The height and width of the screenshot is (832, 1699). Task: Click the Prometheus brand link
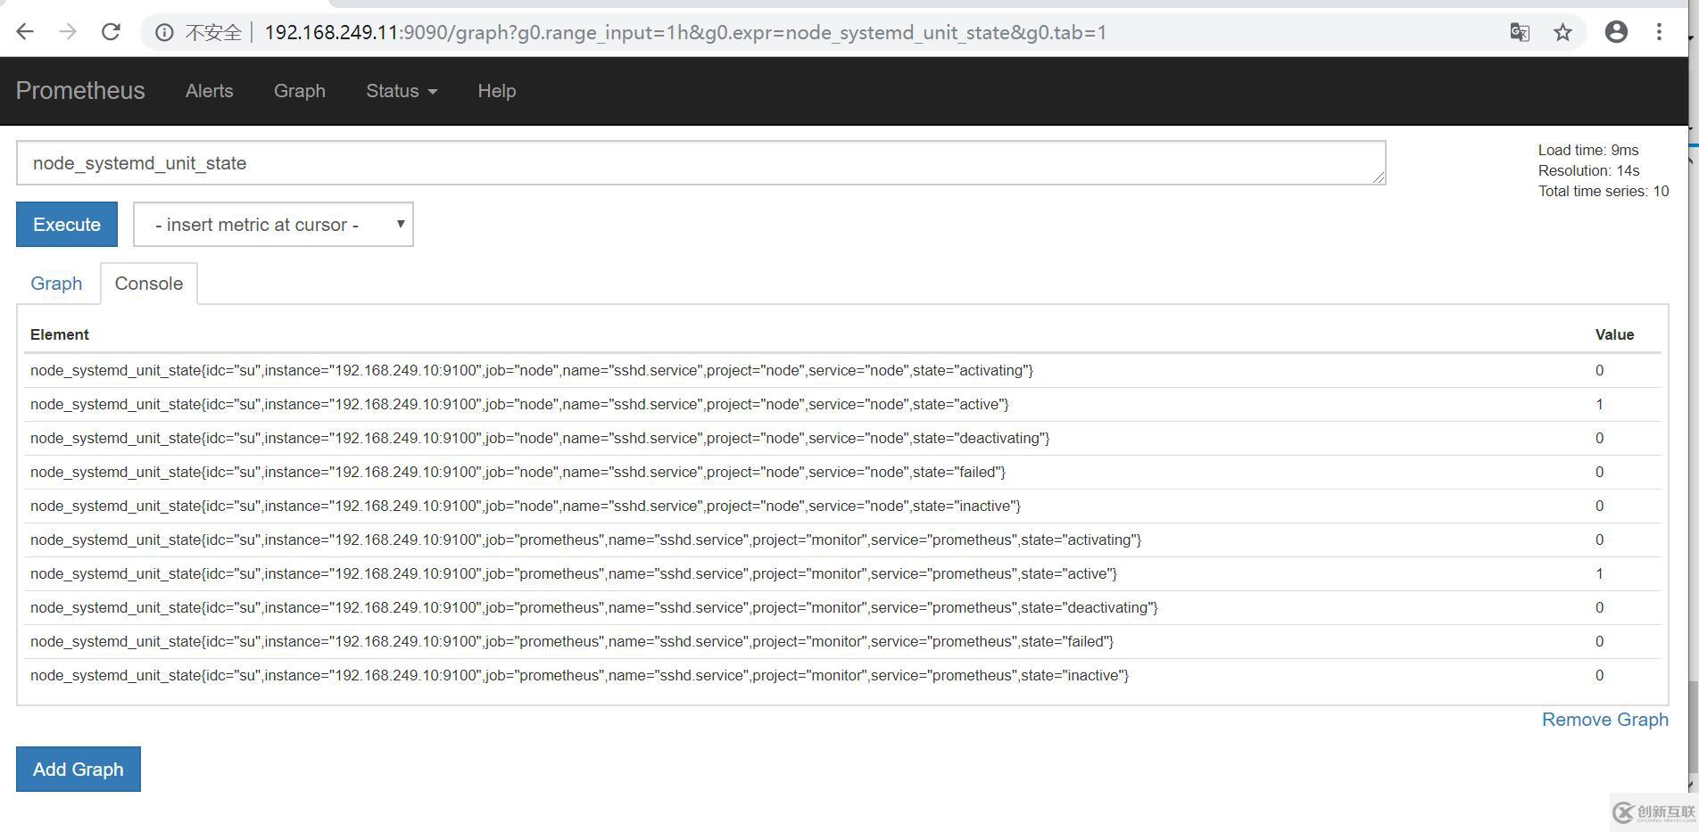[80, 91]
